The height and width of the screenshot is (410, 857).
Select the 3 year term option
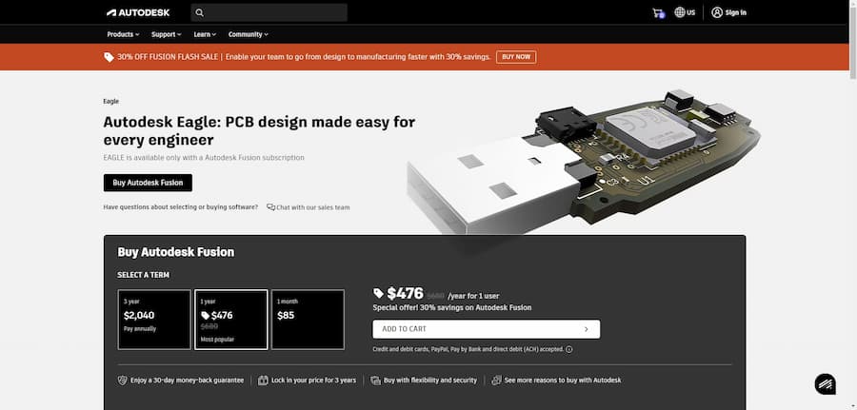(x=154, y=320)
